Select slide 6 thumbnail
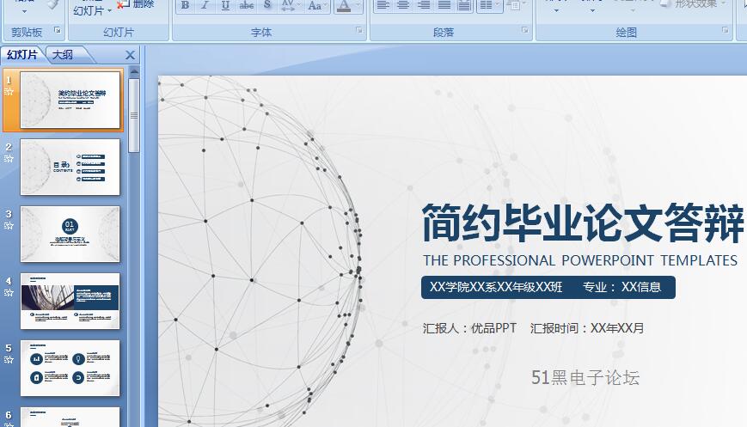The width and height of the screenshot is (747, 427). tap(70, 417)
